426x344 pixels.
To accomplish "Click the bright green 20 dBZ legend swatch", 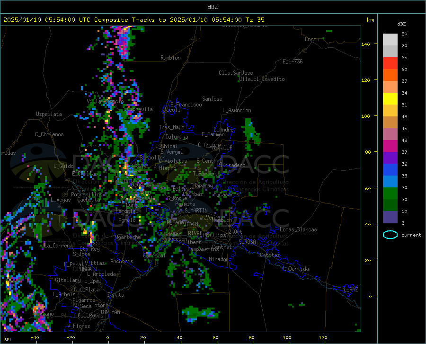I will [x=390, y=194].
